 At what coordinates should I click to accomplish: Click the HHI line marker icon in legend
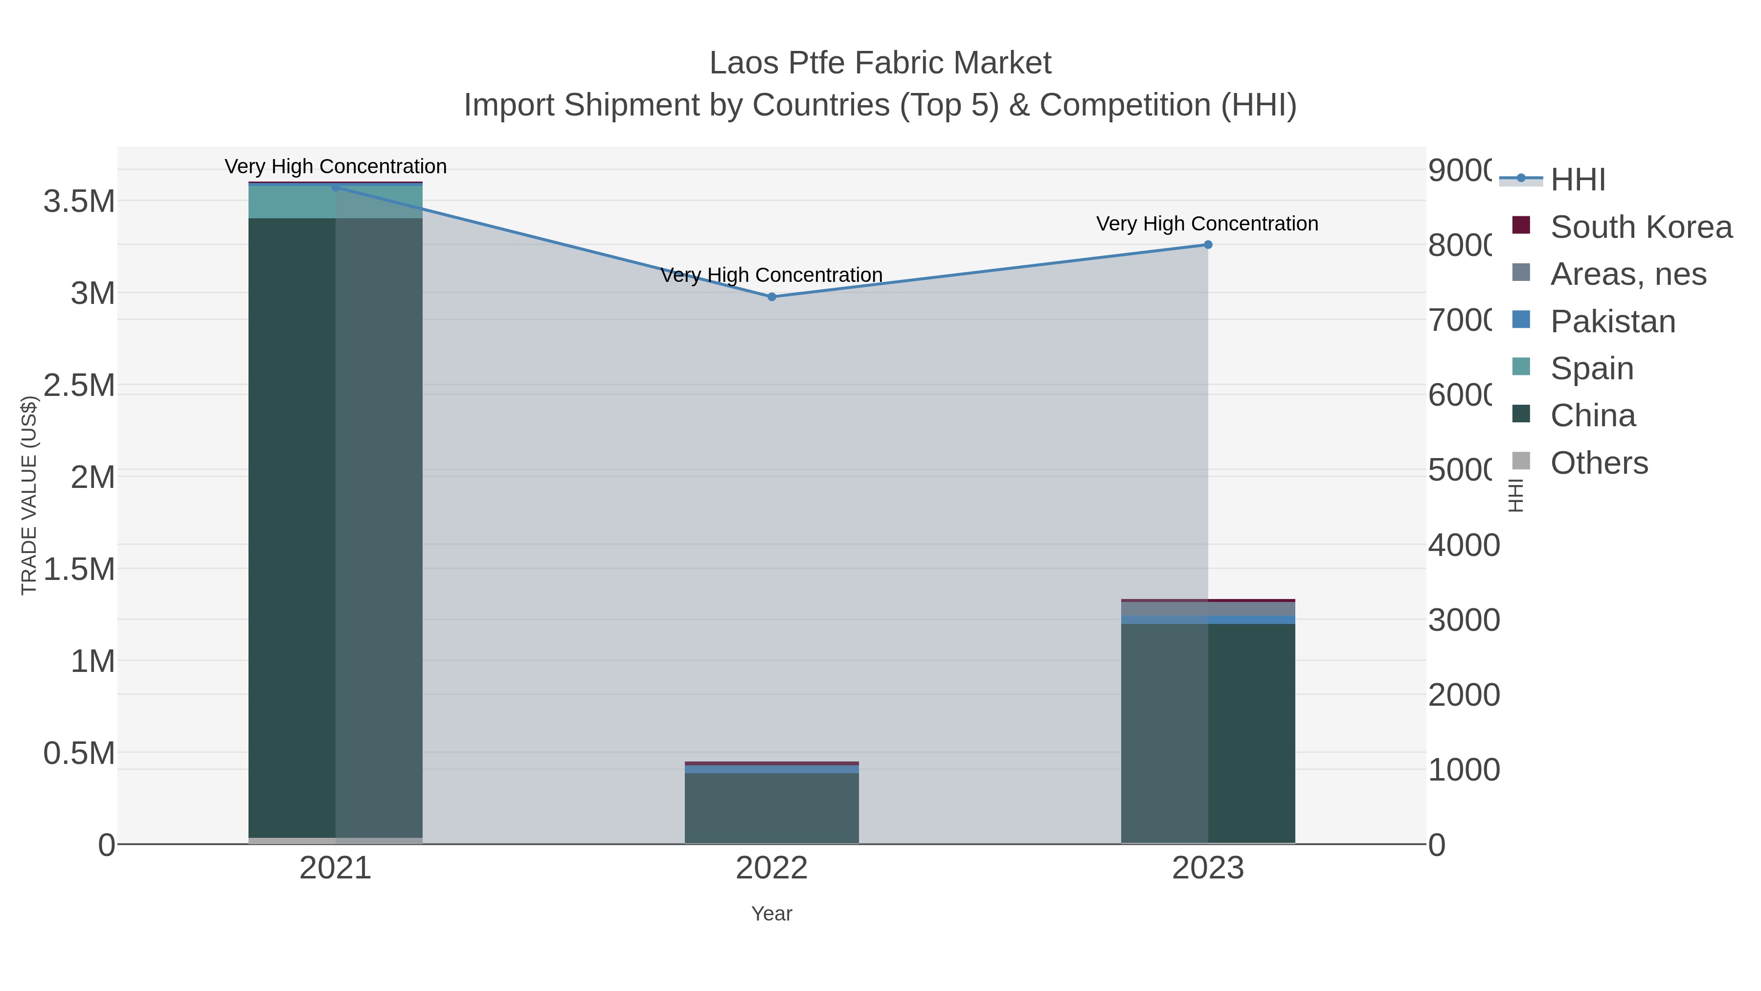(x=1521, y=179)
